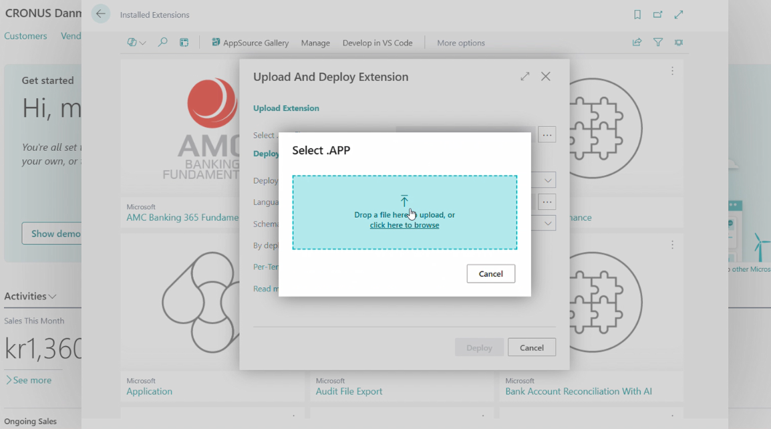Open the Schema sync mode dropdown

[x=548, y=223]
